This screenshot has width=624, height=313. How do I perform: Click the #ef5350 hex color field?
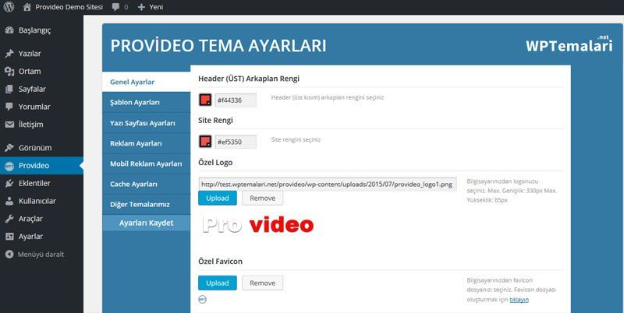pos(236,142)
